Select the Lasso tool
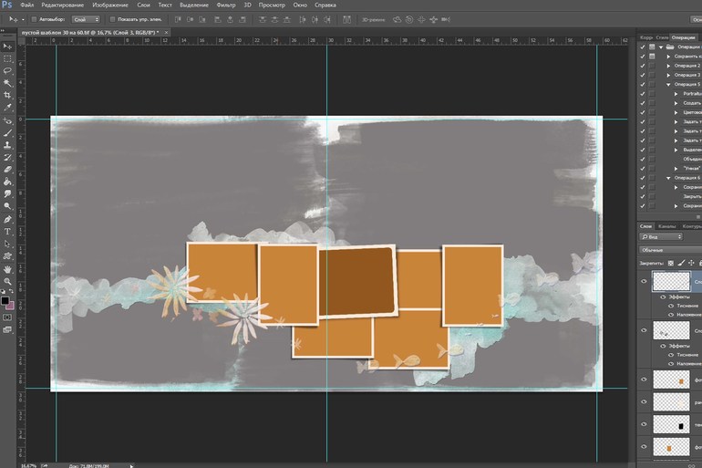This screenshot has width=702, height=468. point(7,69)
